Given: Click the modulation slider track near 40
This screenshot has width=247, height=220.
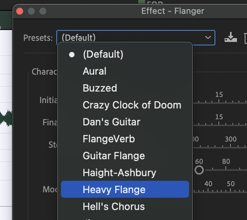Looking at the screenshot, I should coord(208,192).
